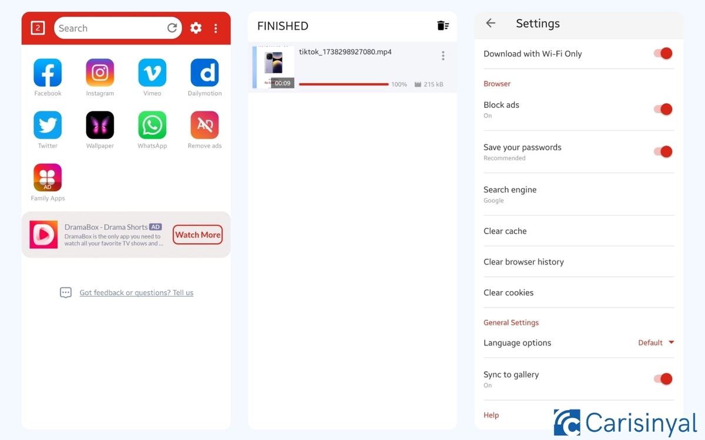Toggle Download with Wi-Fi Only switch
Screen dimensions: 705x440
click(663, 53)
